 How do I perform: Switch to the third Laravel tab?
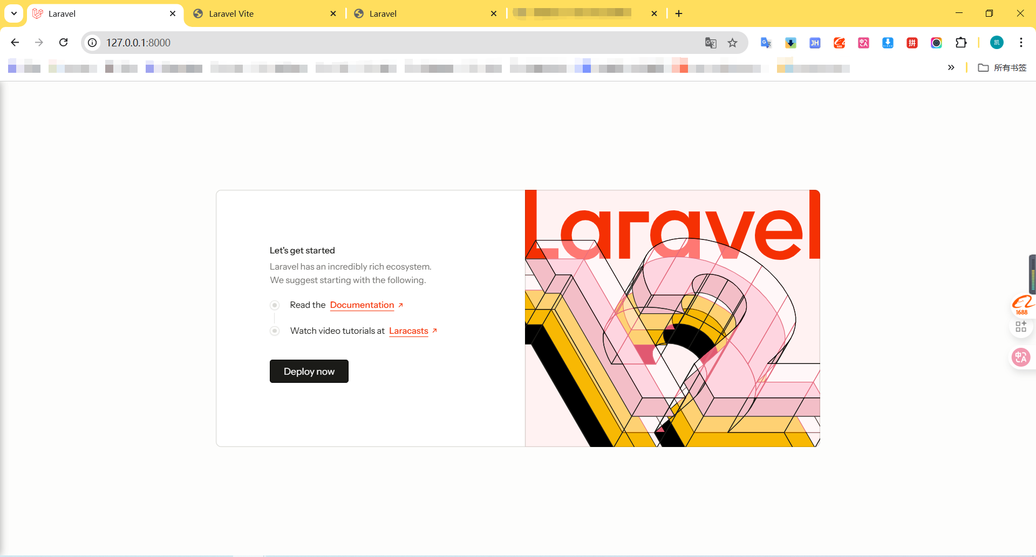tap(425, 13)
